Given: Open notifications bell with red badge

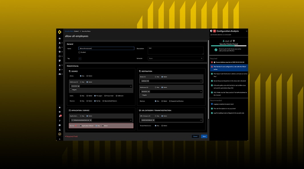Looking at the screenshot, I should click(x=60, y=116).
